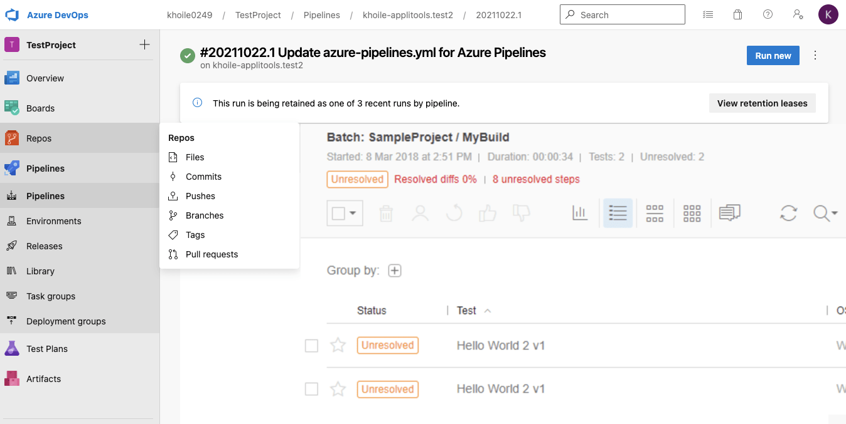Click View retention leases

[762, 103]
